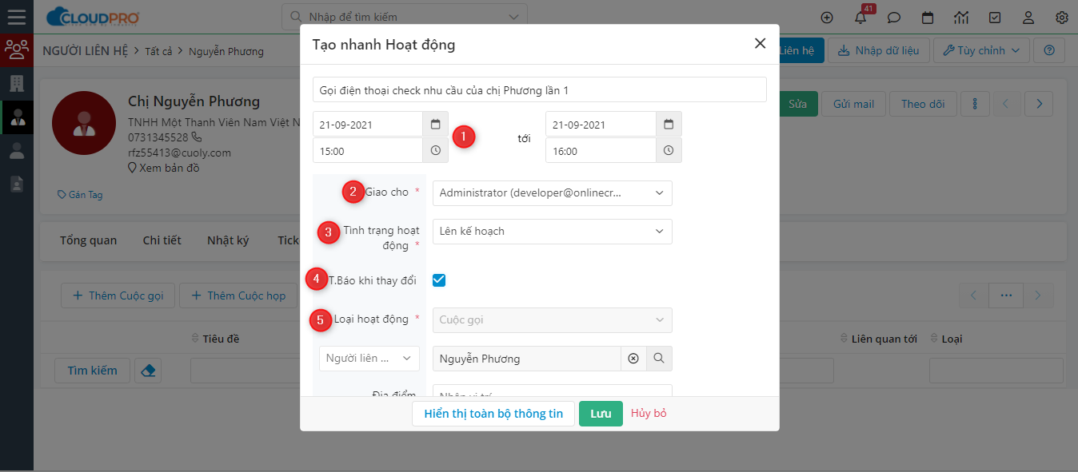1078x472 pixels.
Task: Click Thêm Cuộc gọi button
Action: coord(118,295)
